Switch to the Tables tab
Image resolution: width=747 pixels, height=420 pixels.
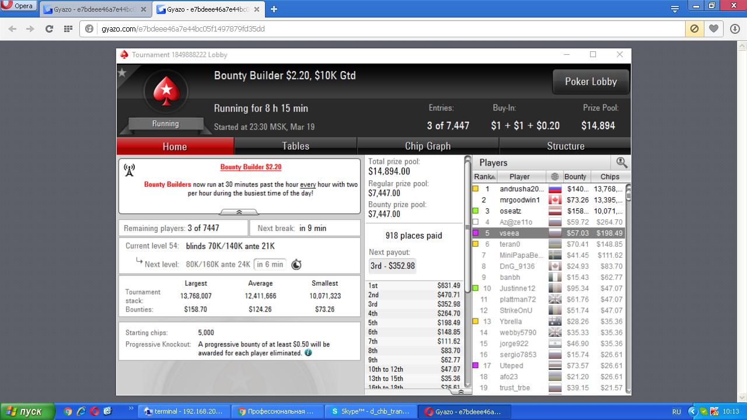(295, 146)
